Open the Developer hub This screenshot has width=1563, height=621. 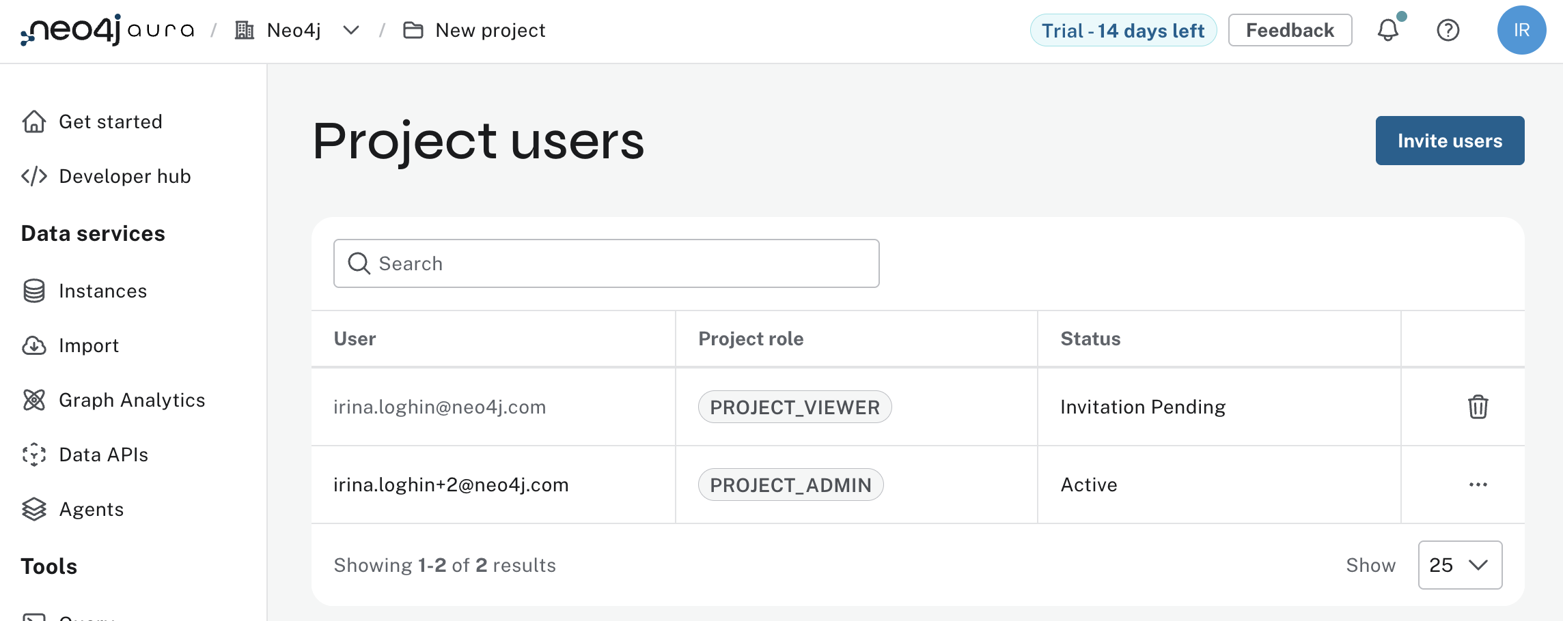point(125,176)
